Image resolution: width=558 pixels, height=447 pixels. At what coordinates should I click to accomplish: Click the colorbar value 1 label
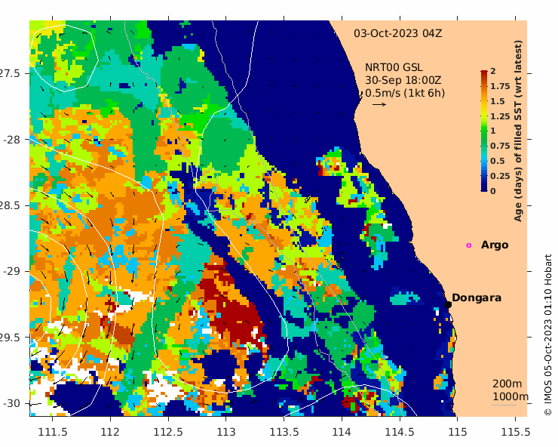pos(493,131)
